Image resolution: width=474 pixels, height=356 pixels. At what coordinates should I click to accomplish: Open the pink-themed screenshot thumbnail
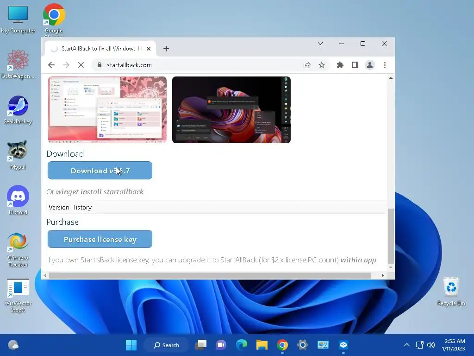(107, 109)
